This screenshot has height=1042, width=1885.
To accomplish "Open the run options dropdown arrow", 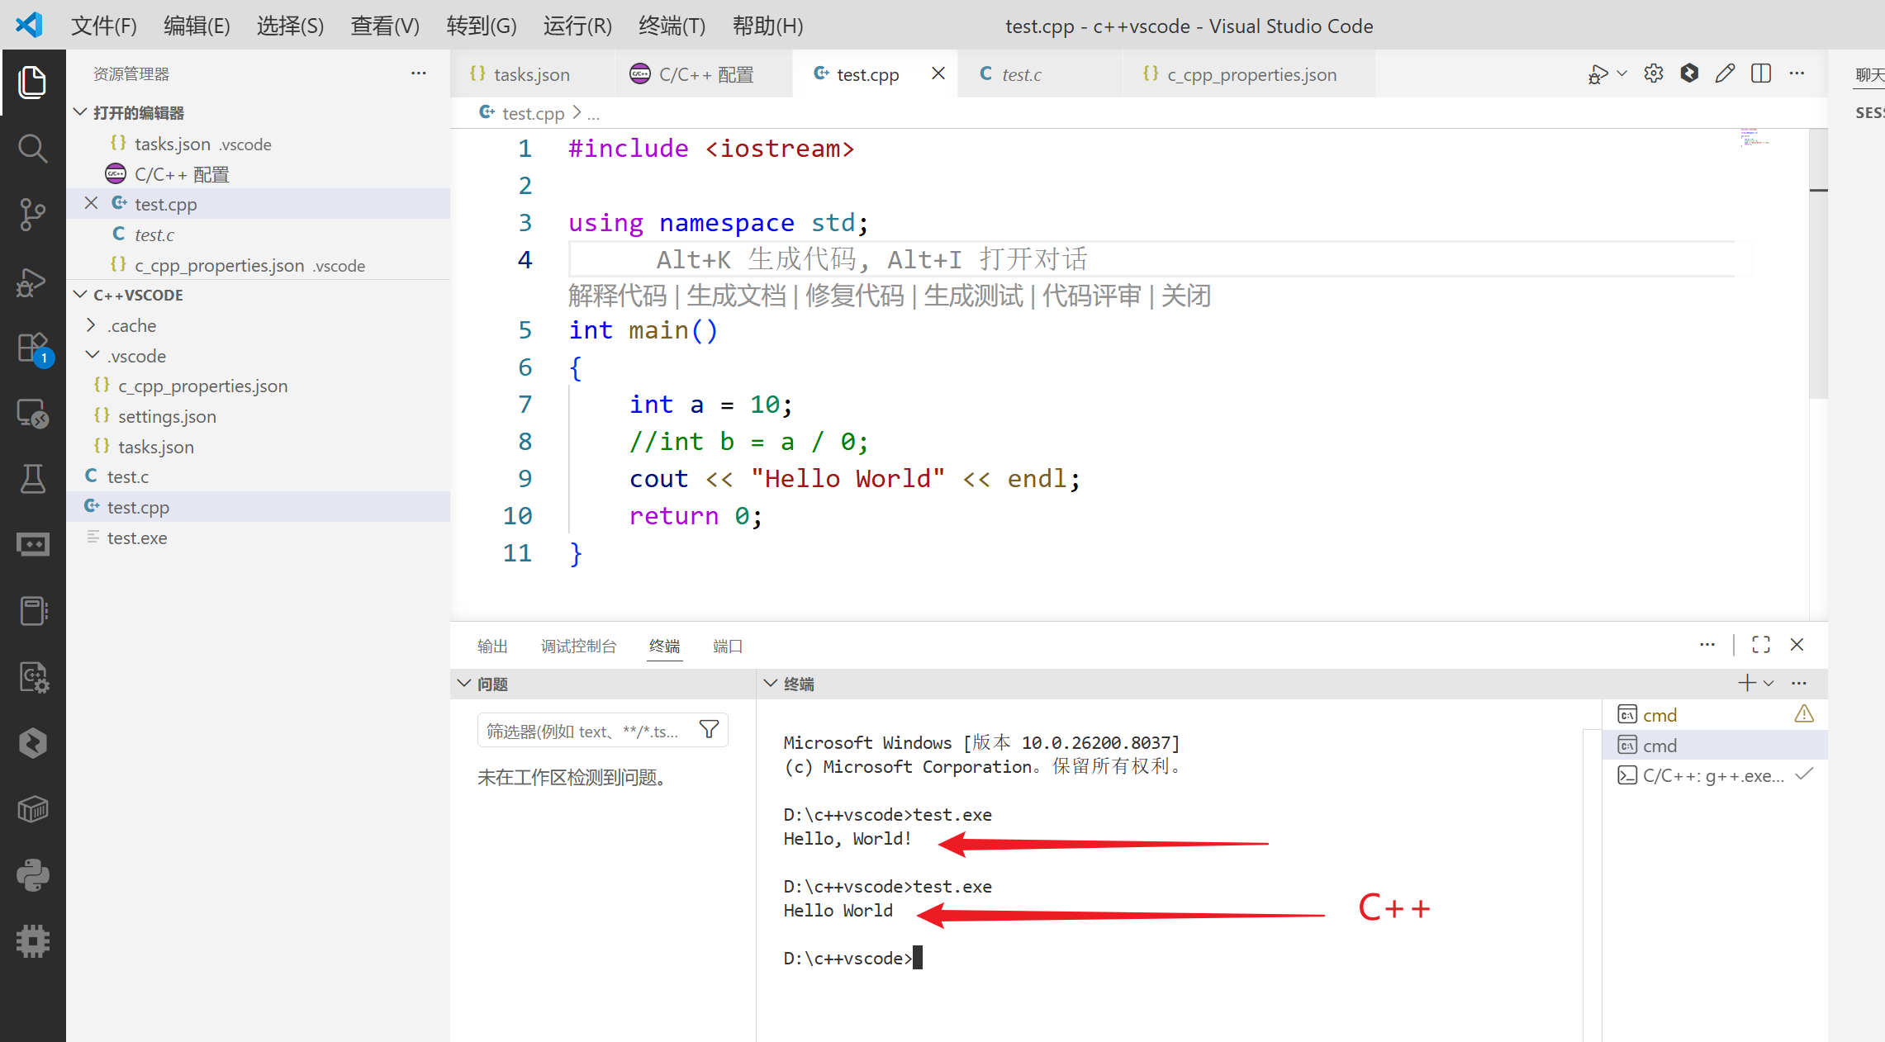I will [x=1621, y=73].
